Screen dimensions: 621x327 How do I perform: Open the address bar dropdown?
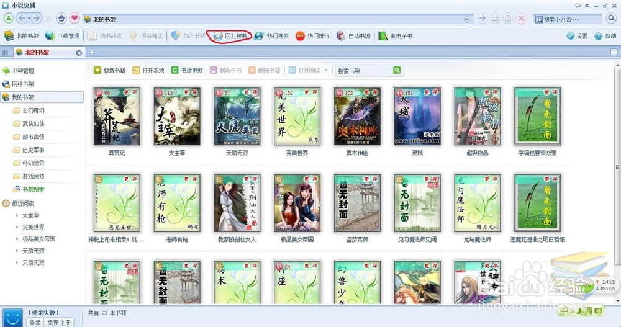point(467,19)
